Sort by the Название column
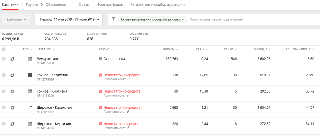The height and width of the screenshot is (136, 320). click(x=45, y=49)
